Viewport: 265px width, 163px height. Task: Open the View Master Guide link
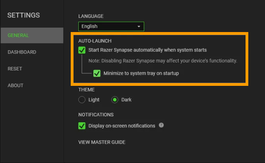click(102, 142)
